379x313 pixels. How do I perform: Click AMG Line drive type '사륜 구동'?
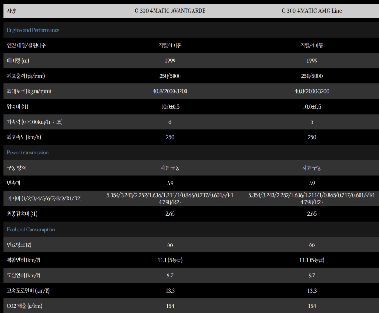pos(312,168)
